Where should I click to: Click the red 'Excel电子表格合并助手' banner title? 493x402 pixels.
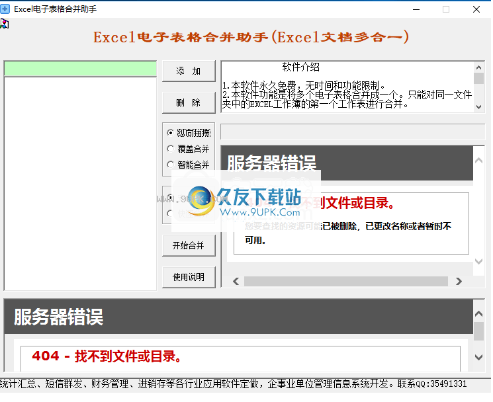[x=251, y=38]
